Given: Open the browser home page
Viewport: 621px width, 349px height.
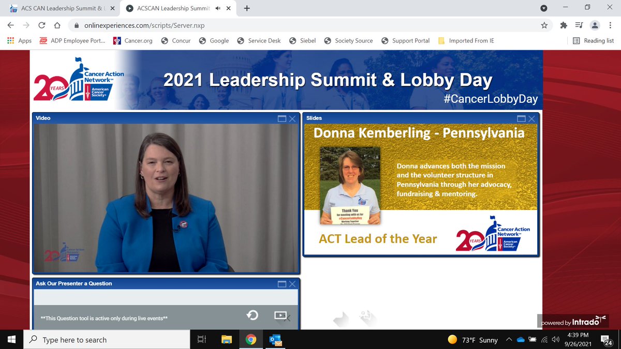Looking at the screenshot, I should click(57, 25).
